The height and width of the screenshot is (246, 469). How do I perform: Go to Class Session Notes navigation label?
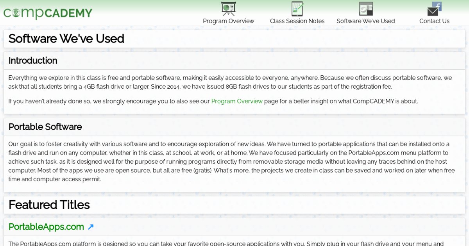click(x=297, y=21)
